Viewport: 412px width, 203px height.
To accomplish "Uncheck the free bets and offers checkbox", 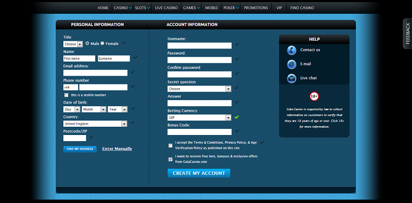I will (x=170, y=159).
